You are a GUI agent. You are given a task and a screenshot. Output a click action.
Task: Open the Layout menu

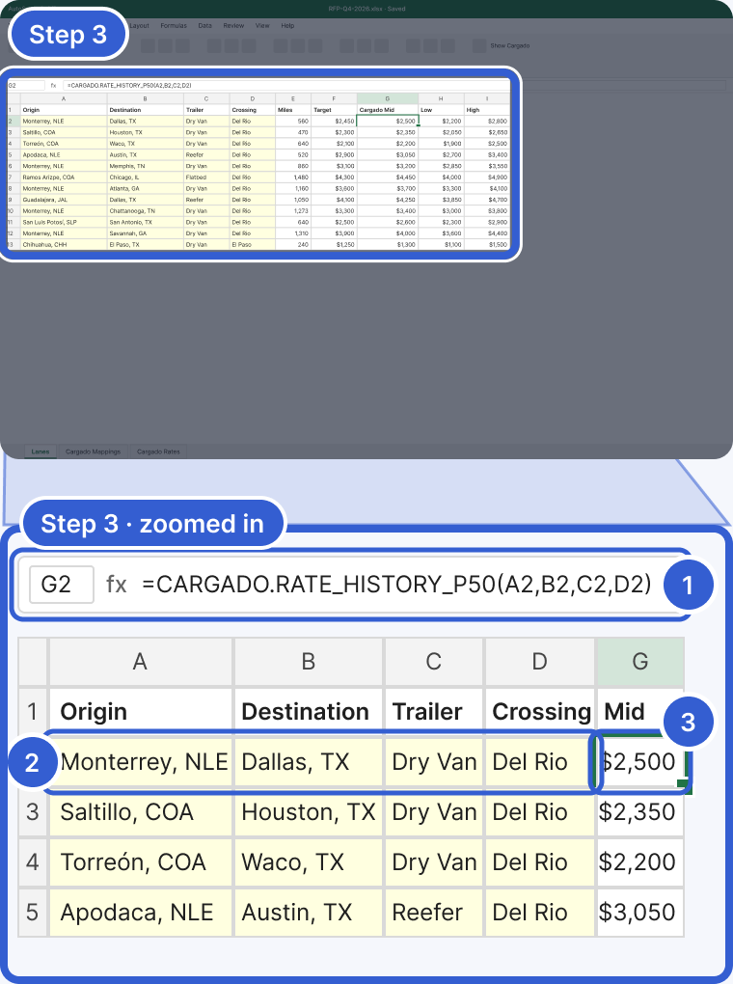point(139,26)
